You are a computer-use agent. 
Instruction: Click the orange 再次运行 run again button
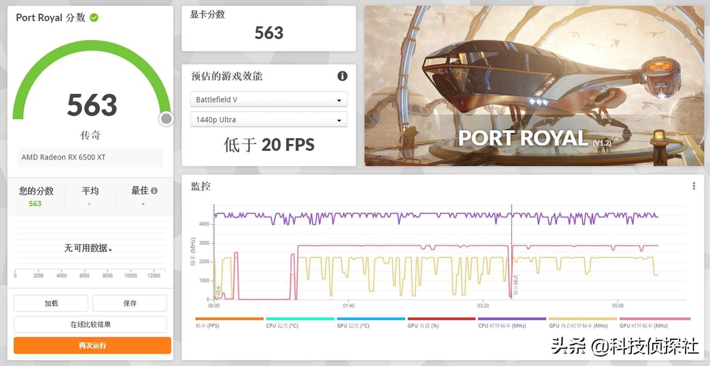coord(92,346)
